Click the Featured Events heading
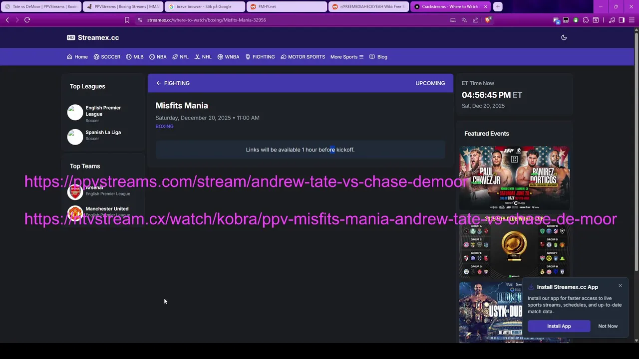The width and height of the screenshot is (639, 359). point(487,134)
